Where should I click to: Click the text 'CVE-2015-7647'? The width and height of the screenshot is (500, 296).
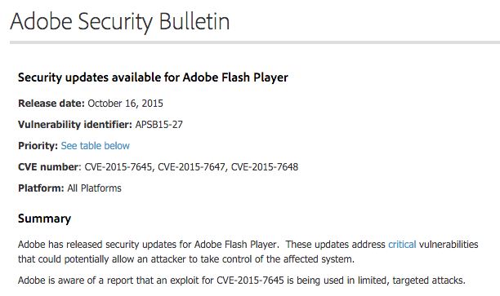[192, 167]
